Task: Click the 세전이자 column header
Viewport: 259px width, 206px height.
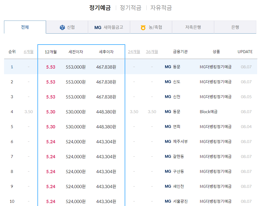Action: [x=76, y=52]
